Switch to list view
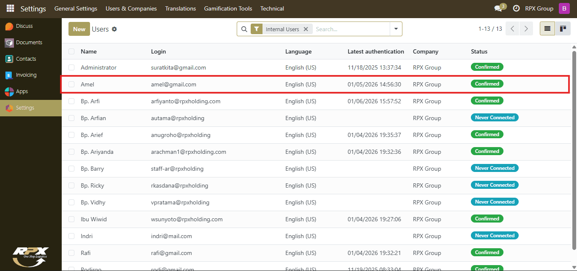The height and width of the screenshot is (271, 577). pos(547,29)
